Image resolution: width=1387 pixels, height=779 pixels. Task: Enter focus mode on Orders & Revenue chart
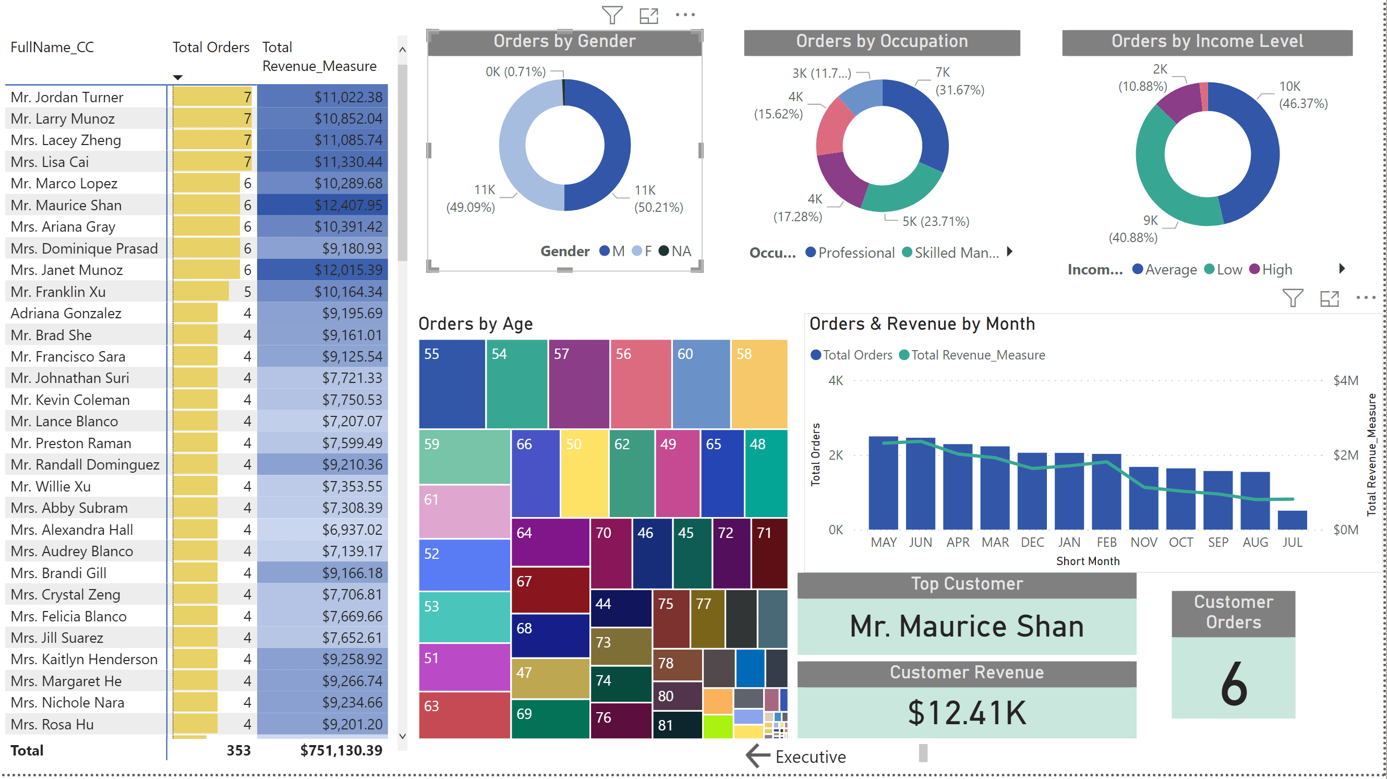click(x=1329, y=298)
